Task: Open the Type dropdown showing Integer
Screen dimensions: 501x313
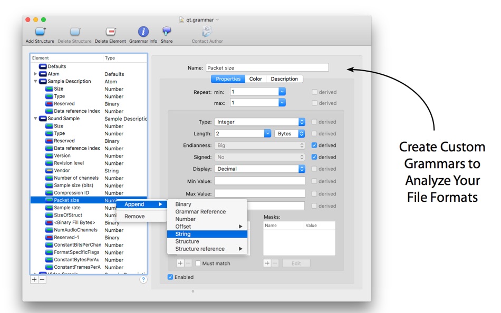Action: point(259,122)
